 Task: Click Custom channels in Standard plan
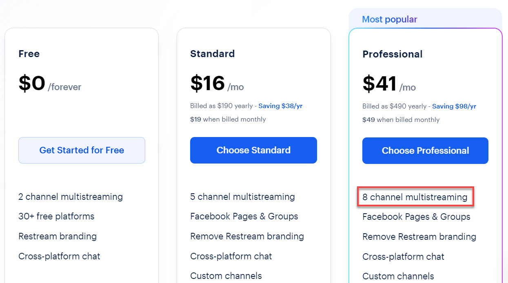coord(226,276)
